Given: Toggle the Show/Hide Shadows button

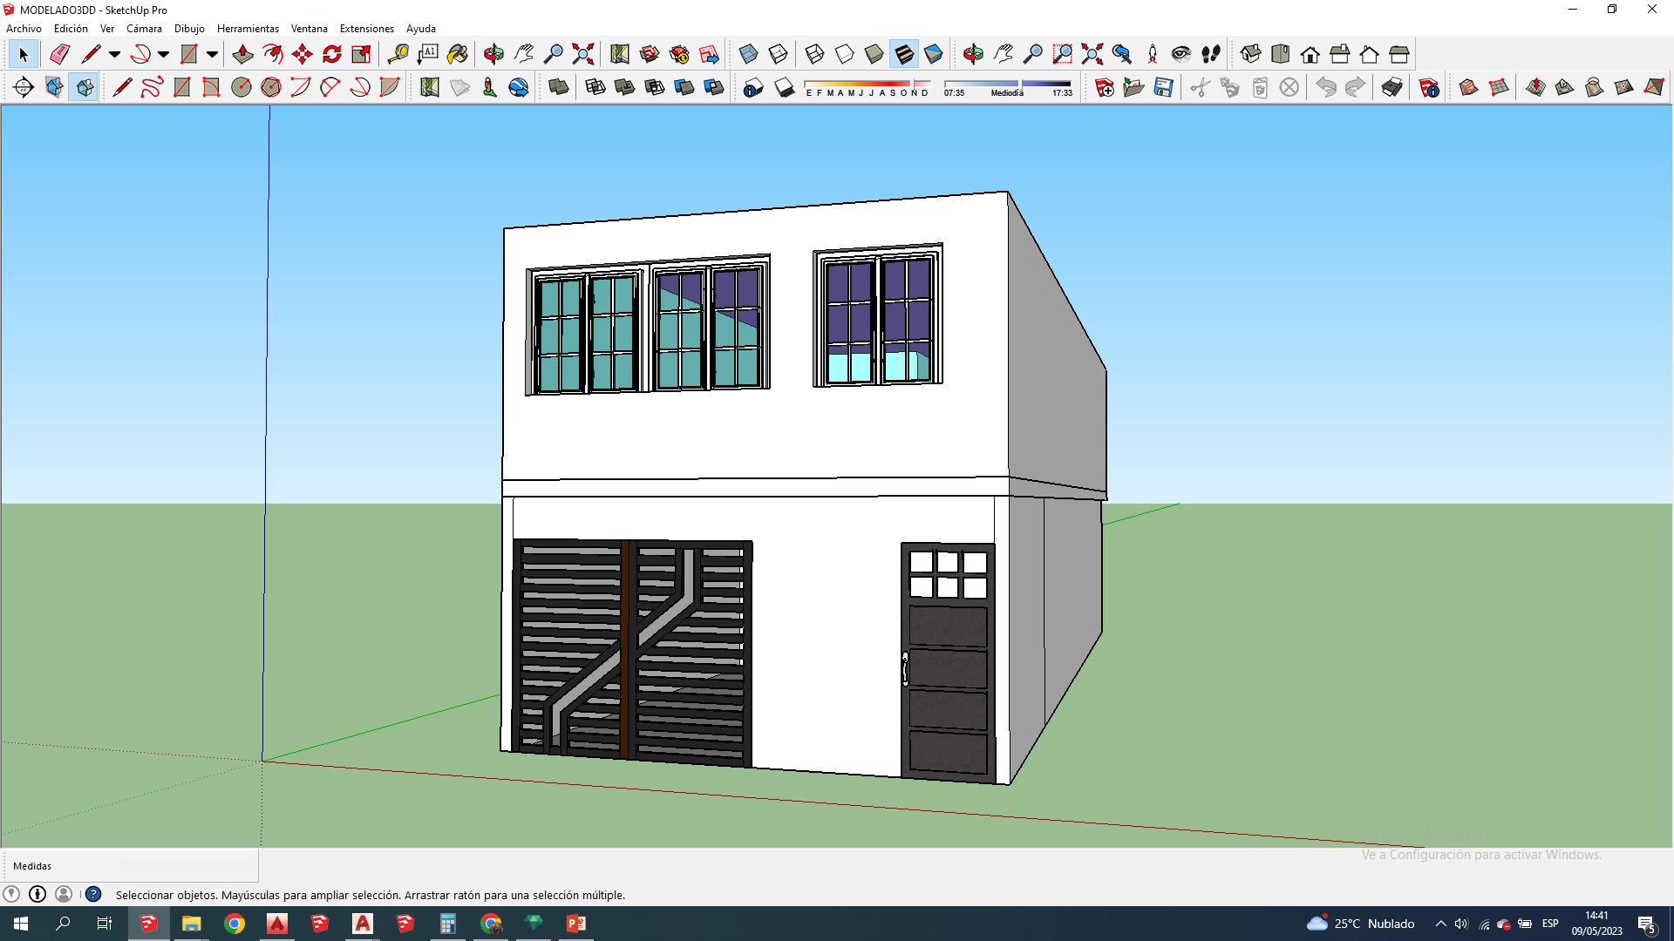Looking at the screenshot, I should [x=785, y=88].
